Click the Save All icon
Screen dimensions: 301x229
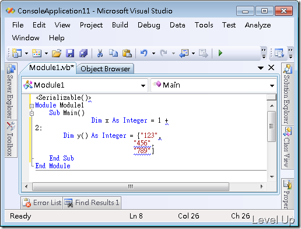83,53
